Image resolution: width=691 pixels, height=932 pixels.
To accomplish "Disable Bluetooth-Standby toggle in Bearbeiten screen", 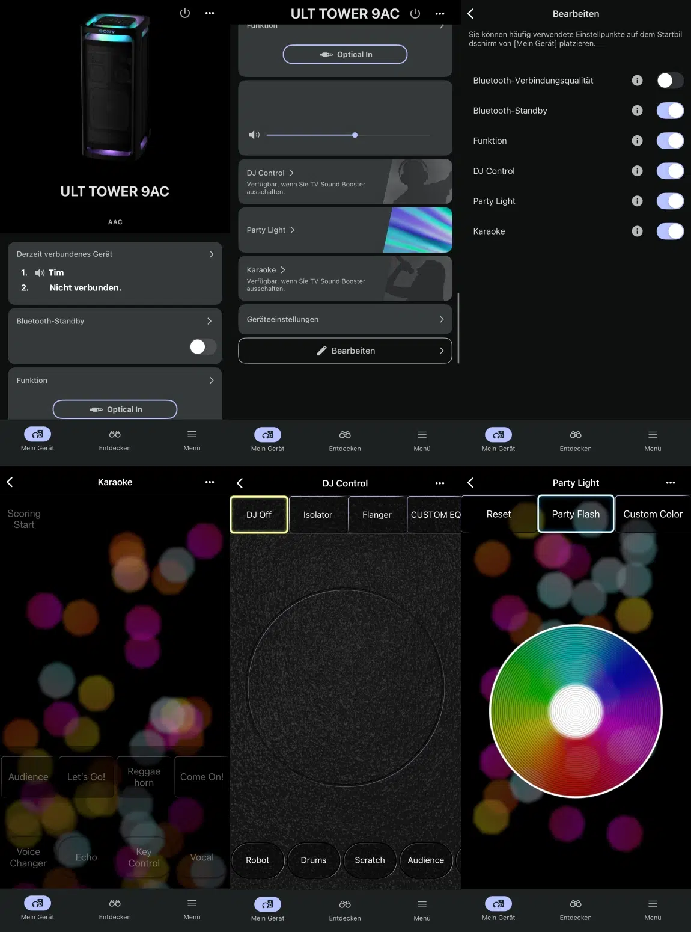I will point(670,111).
